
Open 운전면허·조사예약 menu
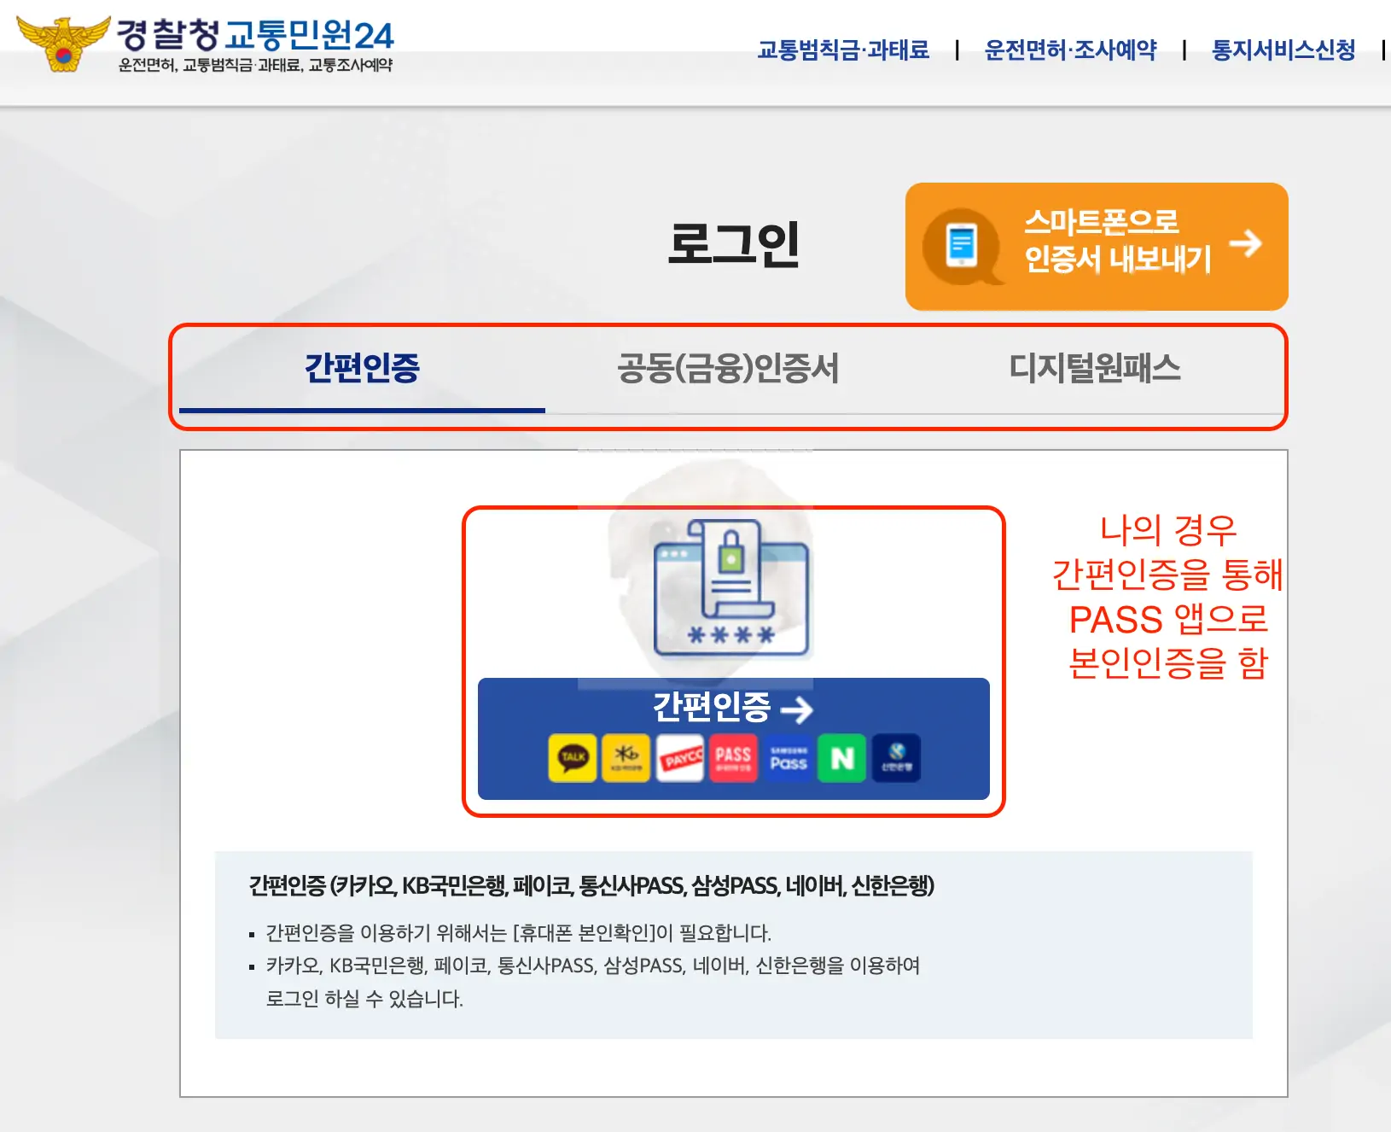coord(1071,50)
